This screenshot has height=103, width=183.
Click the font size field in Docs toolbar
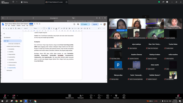(44, 28)
